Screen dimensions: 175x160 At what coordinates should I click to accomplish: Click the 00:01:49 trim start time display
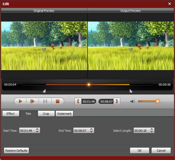89,102
